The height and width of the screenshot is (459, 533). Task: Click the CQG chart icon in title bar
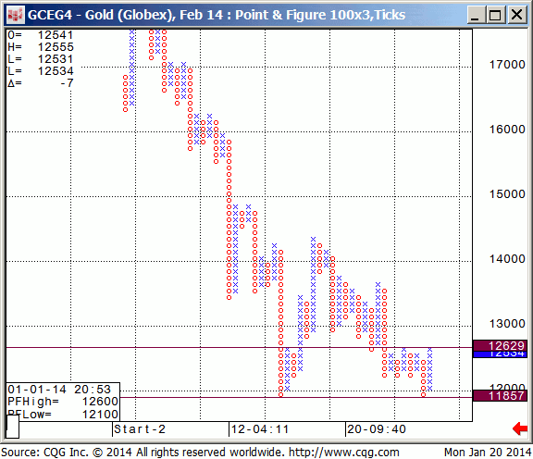click(x=16, y=15)
